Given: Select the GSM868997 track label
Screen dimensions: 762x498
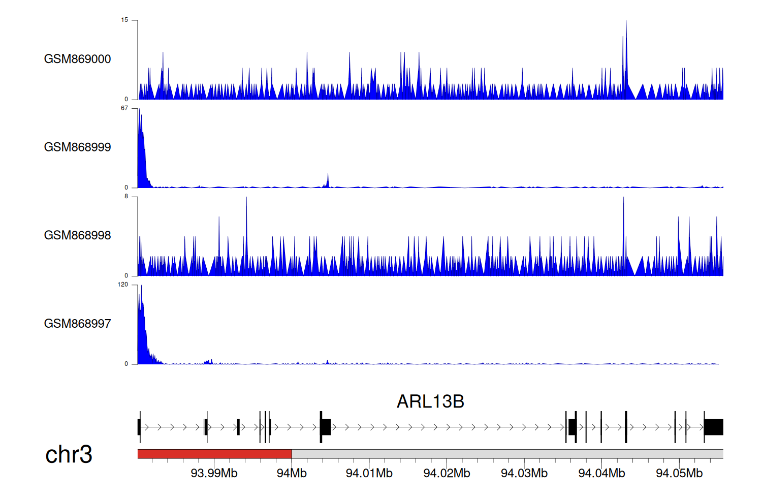Looking at the screenshot, I should [77, 324].
